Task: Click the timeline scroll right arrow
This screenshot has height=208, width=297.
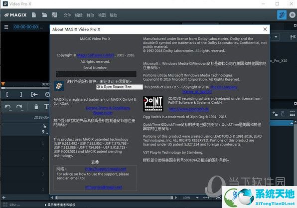Action: [176, 198]
